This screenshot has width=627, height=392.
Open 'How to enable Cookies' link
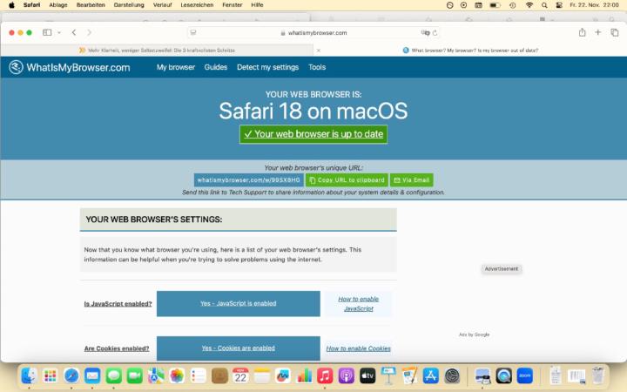coord(358,348)
